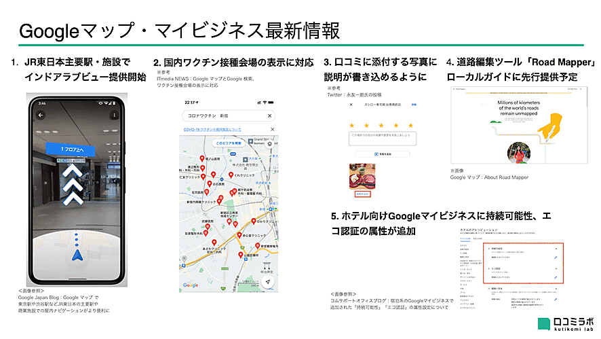Viewport: 601px width, 339px height.
Task: Open the three-dot menu in Live View
Action: click(x=114, y=115)
